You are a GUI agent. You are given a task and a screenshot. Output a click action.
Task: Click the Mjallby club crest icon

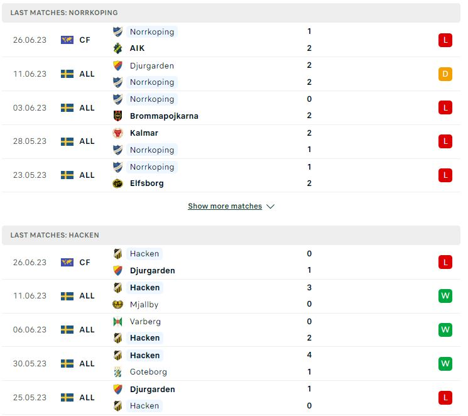point(117,304)
